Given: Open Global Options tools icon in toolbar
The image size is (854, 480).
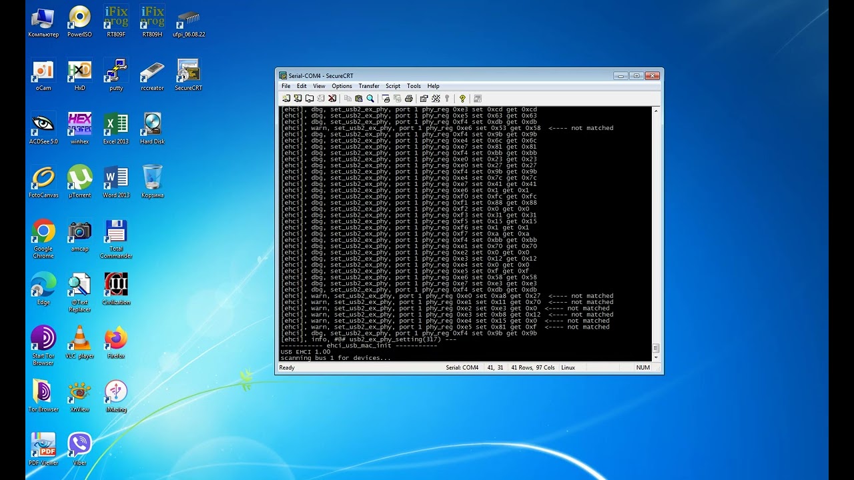Looking at the screenshot, I should click(436, 99).
